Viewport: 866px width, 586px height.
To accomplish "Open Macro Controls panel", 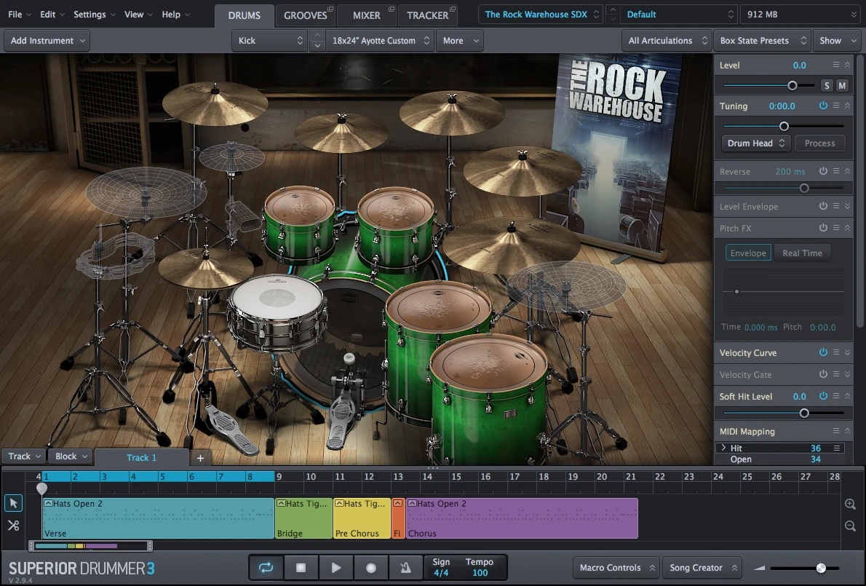I will 616,568.
